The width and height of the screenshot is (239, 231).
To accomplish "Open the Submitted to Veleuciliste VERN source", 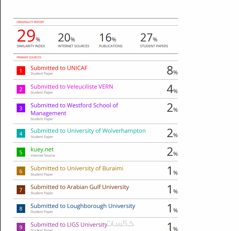I will tap(72, 87).
